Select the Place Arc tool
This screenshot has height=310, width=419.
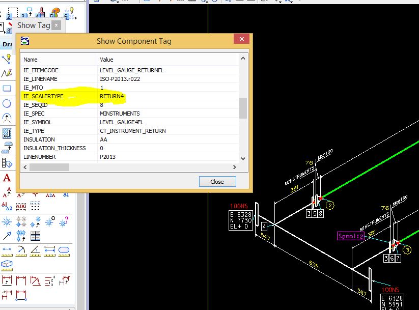click(7, 118)
